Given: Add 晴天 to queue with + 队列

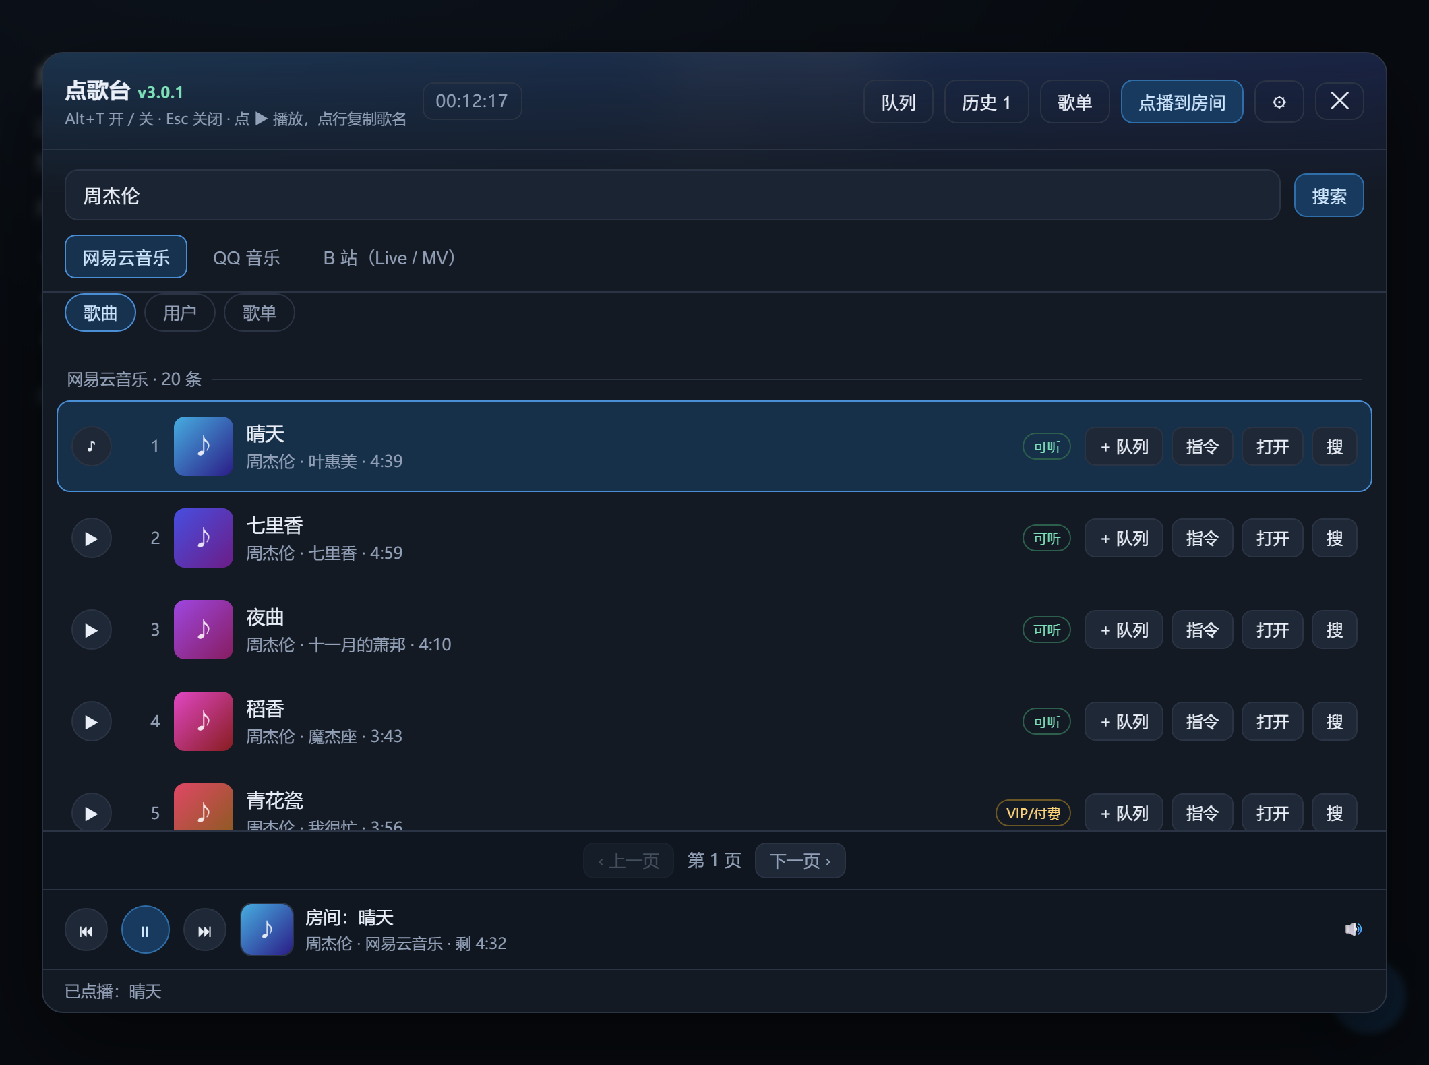Looking at the screenshot, I should point(1124,446).
